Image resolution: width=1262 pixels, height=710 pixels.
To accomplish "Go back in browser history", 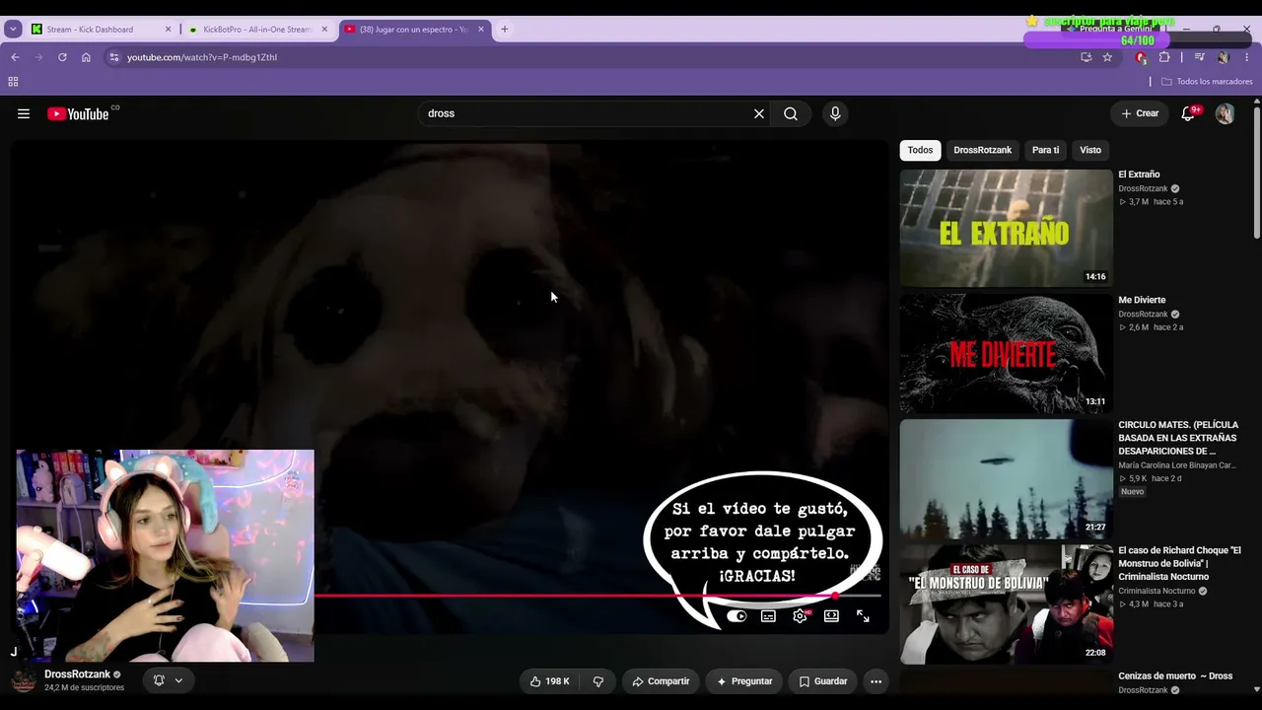I will (15, 57).
